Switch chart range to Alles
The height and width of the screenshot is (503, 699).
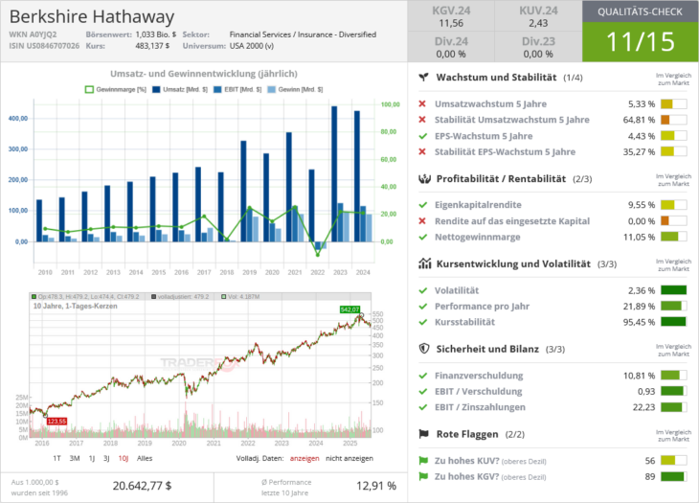coord(145,458)
